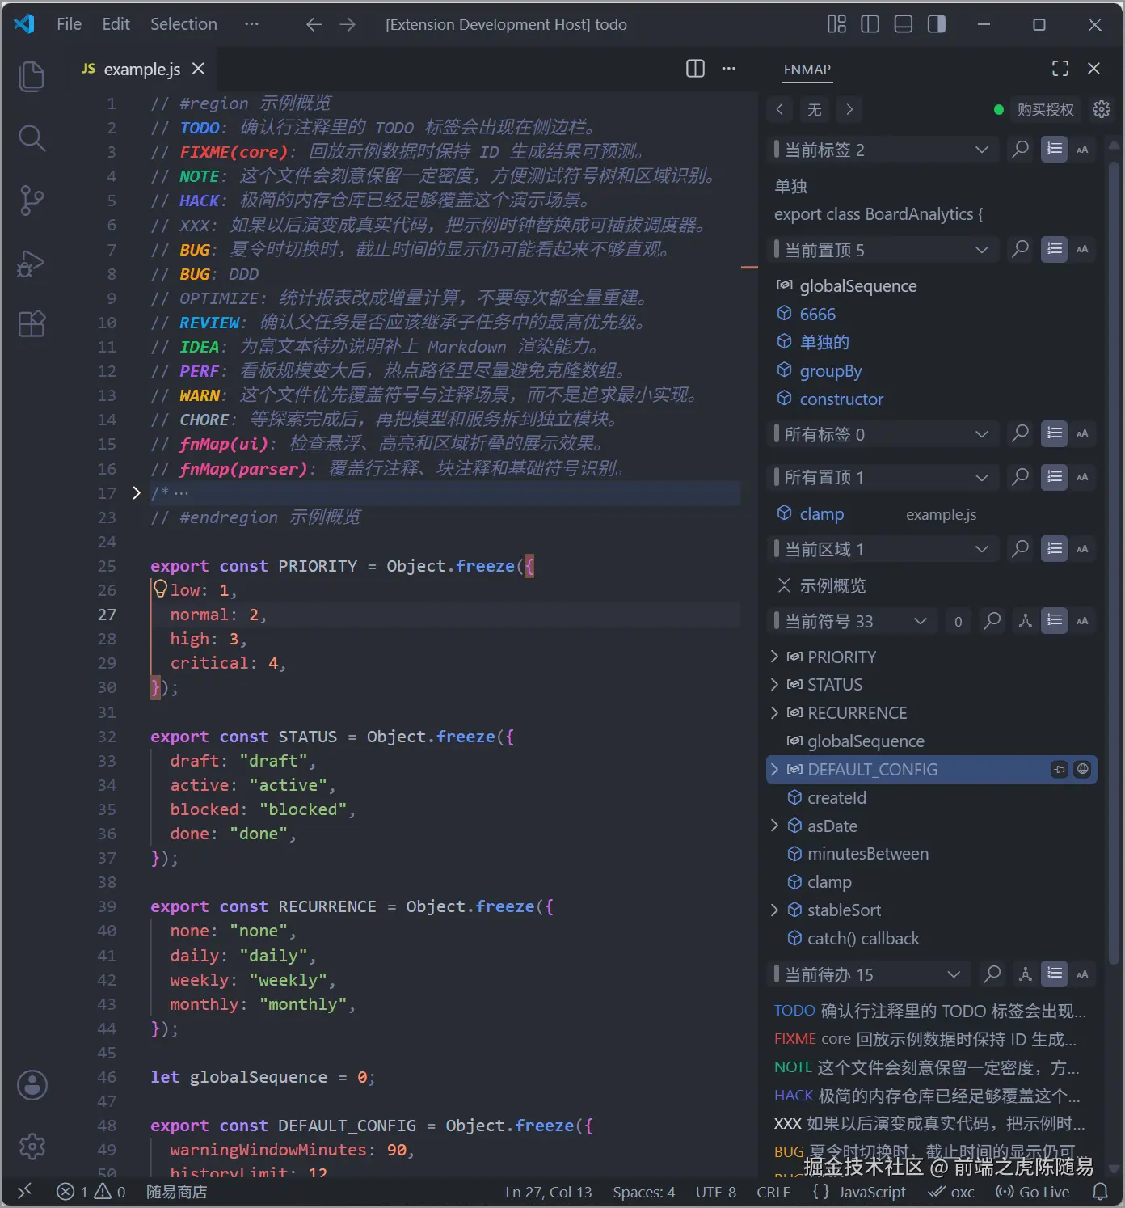Select the FNMAP panel tab
This screenshot has width=1125, height=1208.
click(807, 70)
